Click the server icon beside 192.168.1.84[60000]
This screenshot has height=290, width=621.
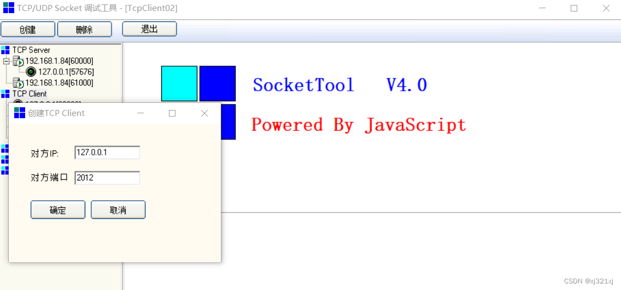tap(18, 61)
